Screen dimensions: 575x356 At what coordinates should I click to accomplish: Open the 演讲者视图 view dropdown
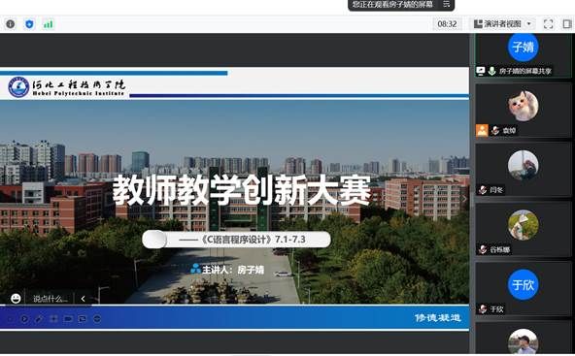(x=502, y=24)
